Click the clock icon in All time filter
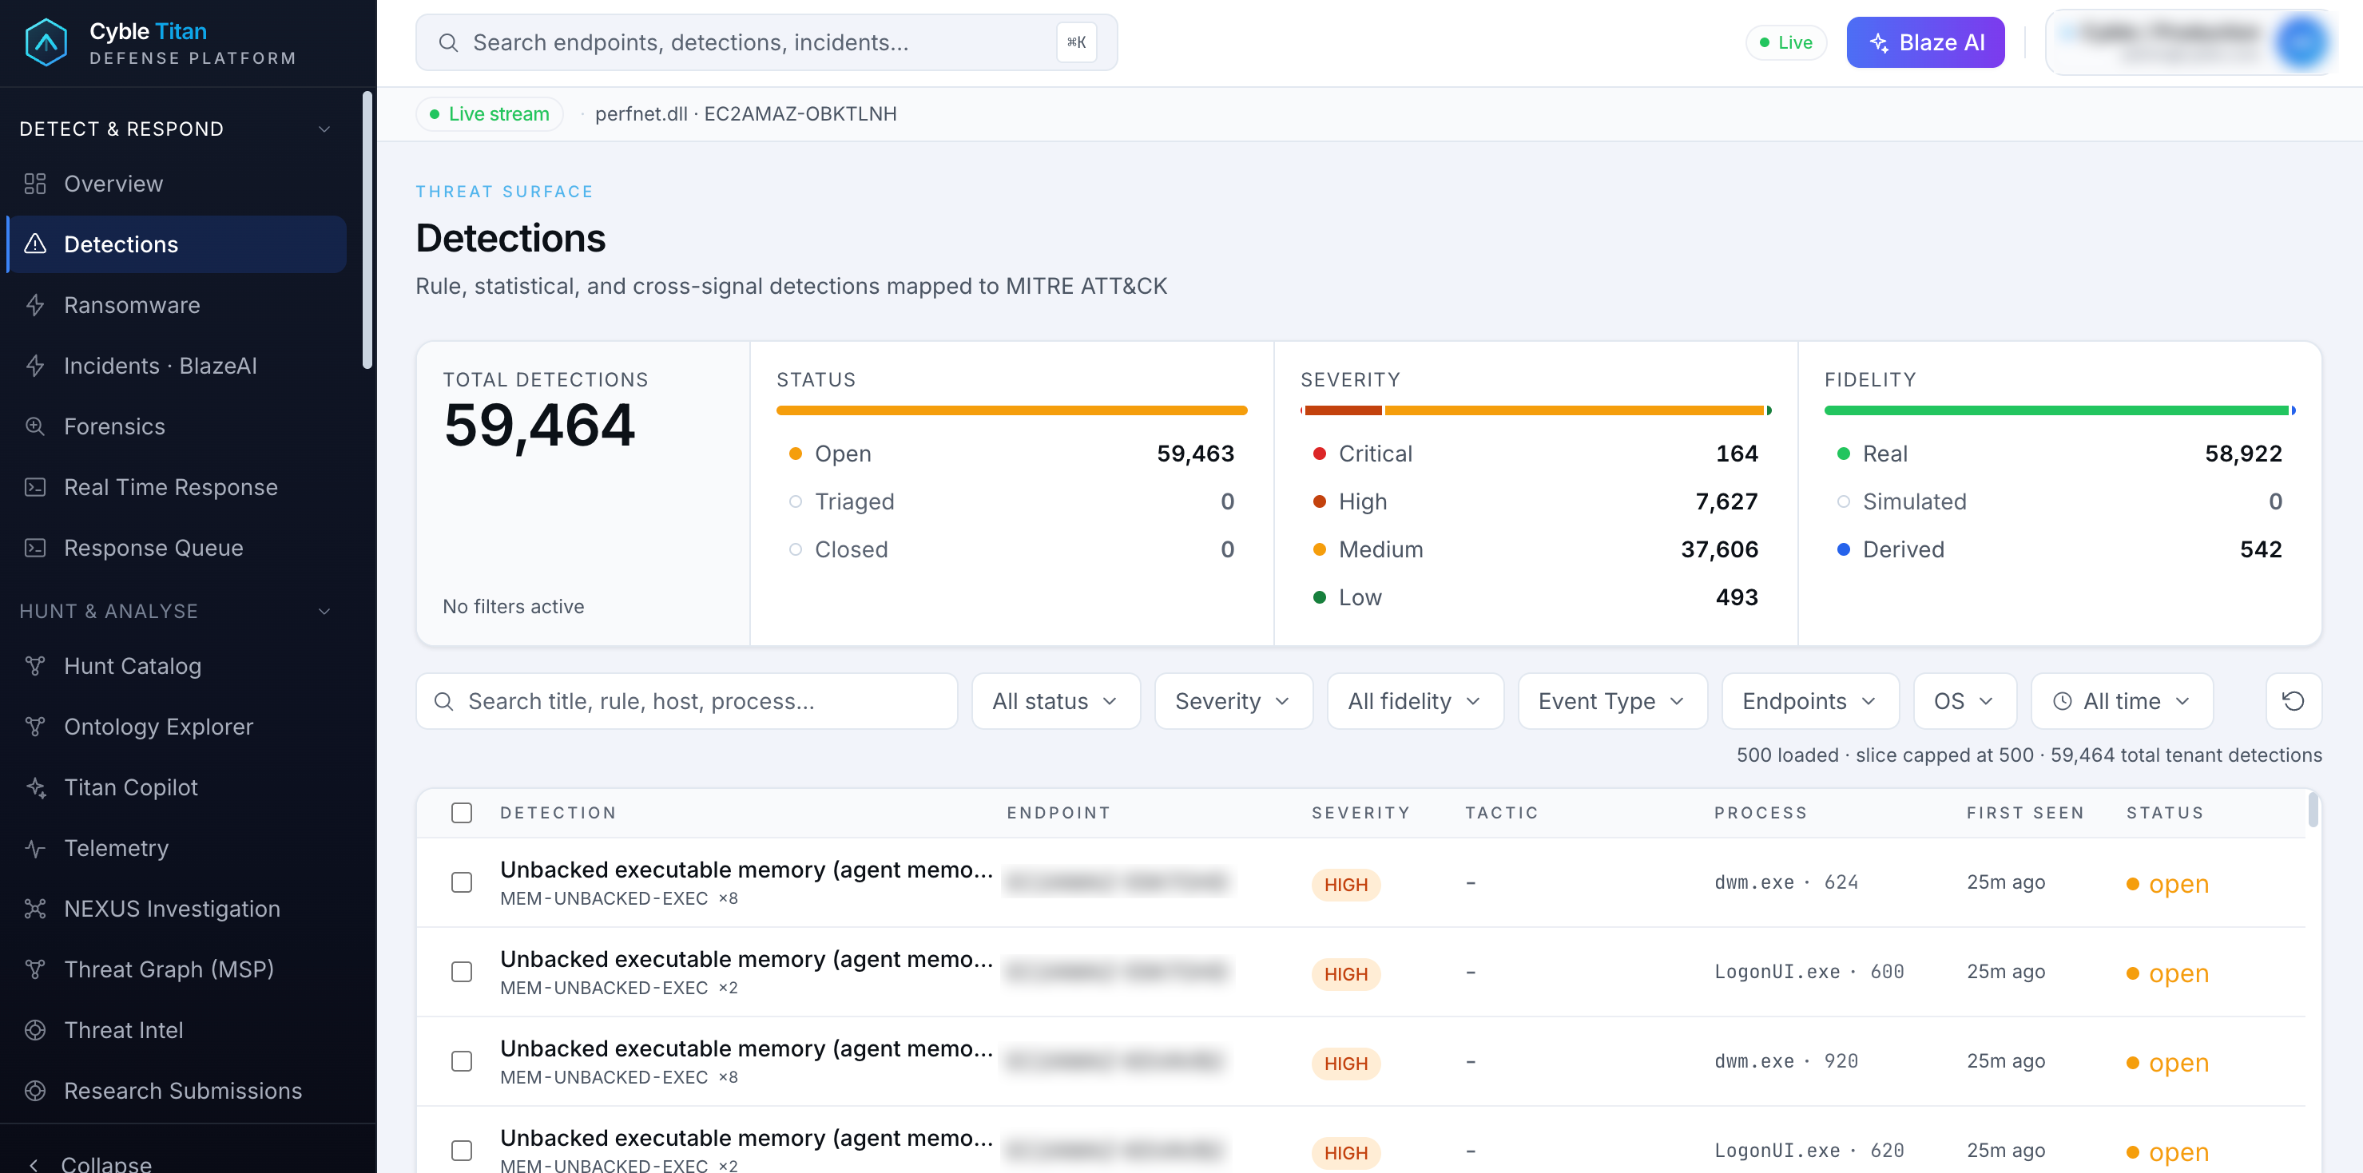 2062,702
